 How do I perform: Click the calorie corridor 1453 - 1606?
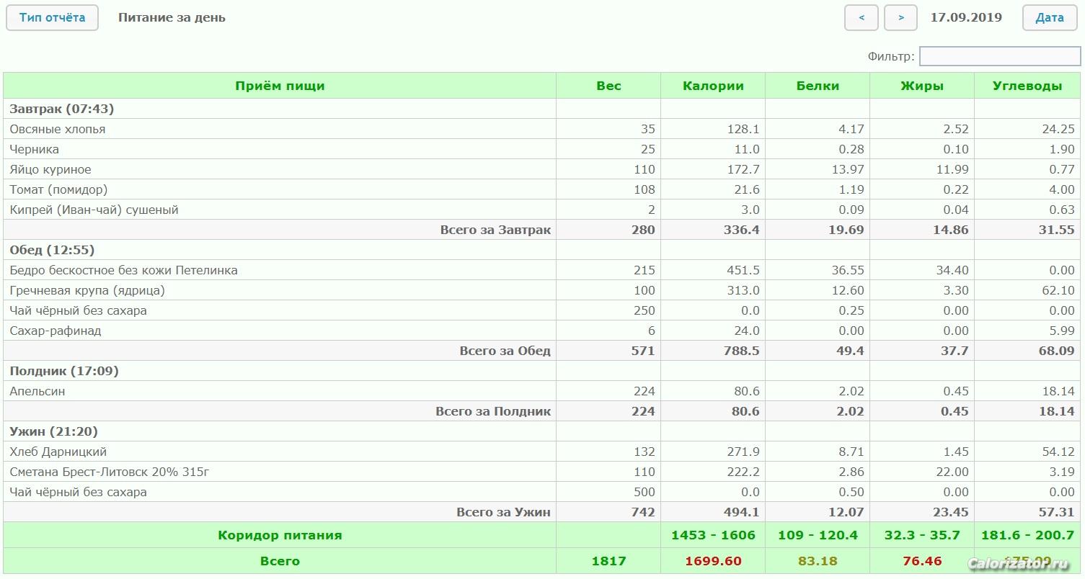point(713,535)
